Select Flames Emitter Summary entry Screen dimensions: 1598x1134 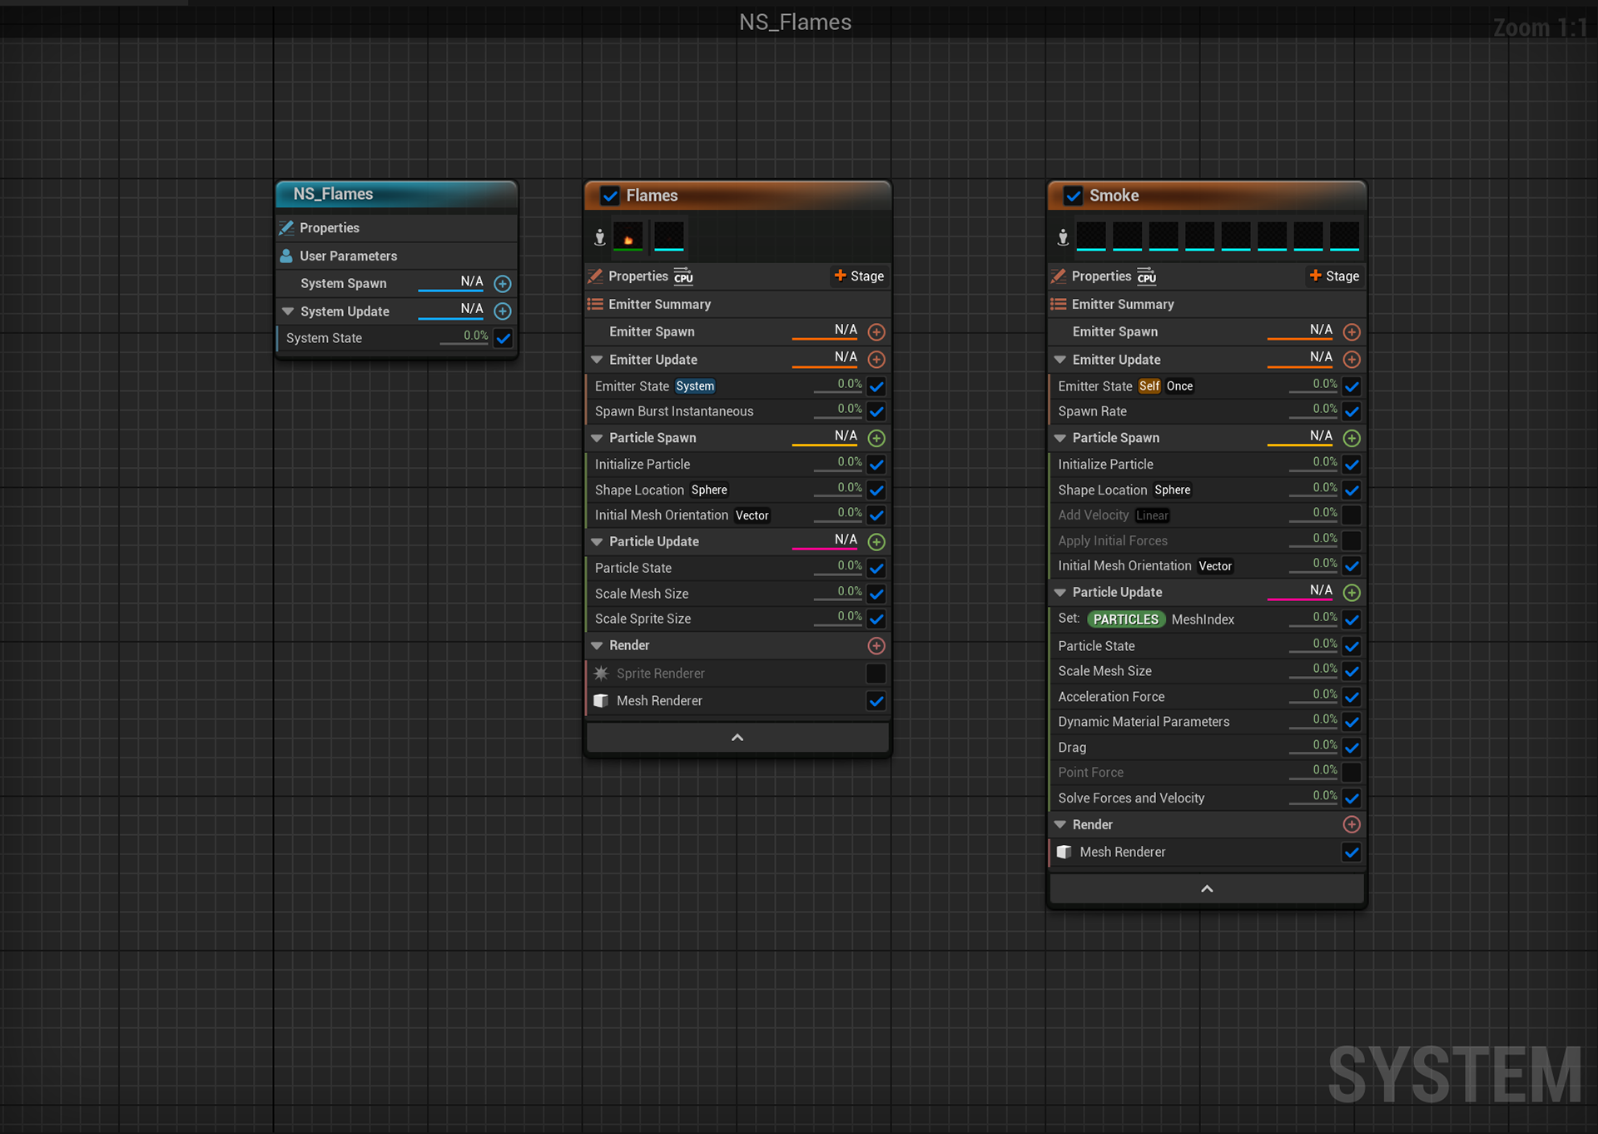pyautogui.click(x=659, y=305)
